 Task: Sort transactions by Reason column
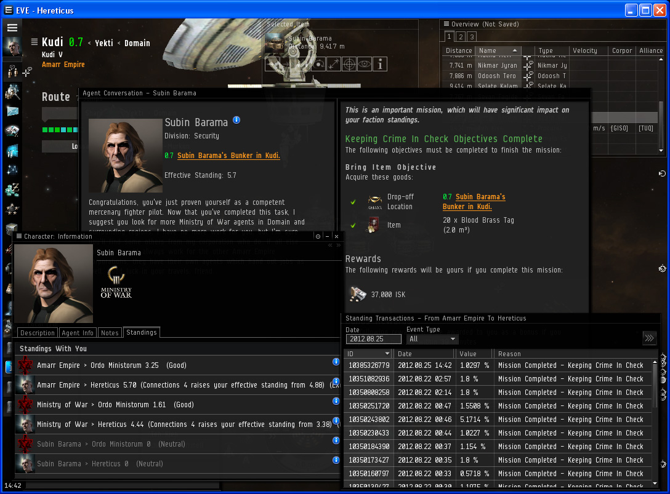(573, 354)
